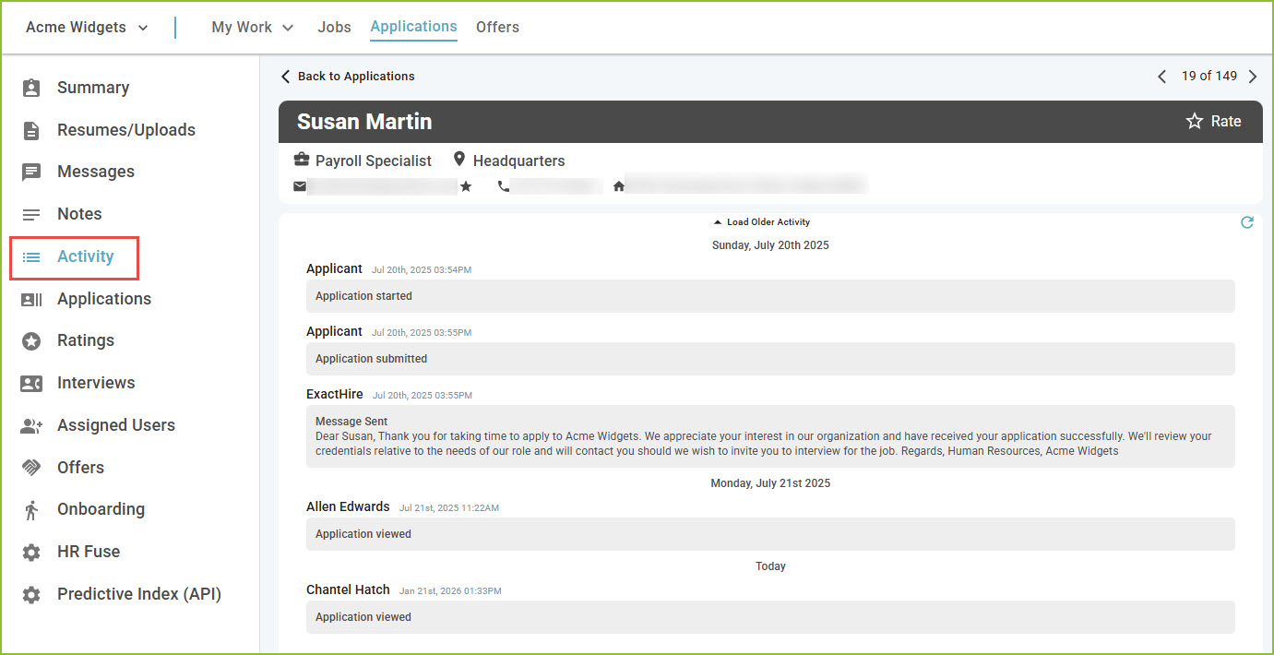Click the Interviews icon in sidebar
The image size is (1274, 655).
(31, 383)
